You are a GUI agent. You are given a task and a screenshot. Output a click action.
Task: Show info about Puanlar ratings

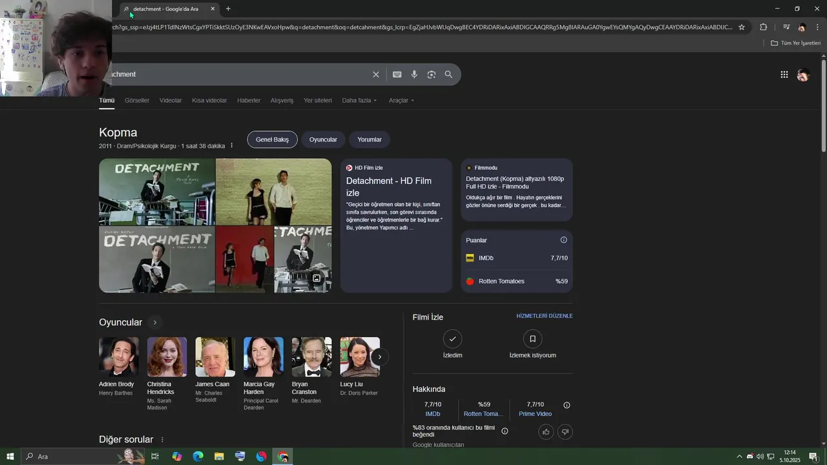(x=563, y=240)
